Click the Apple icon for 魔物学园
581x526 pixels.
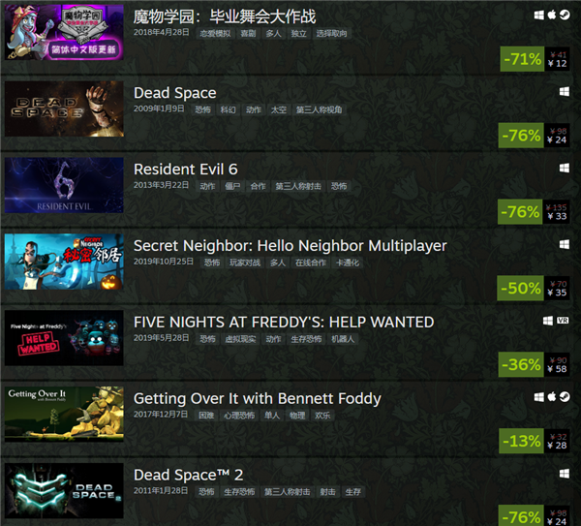tap(552, 15)
